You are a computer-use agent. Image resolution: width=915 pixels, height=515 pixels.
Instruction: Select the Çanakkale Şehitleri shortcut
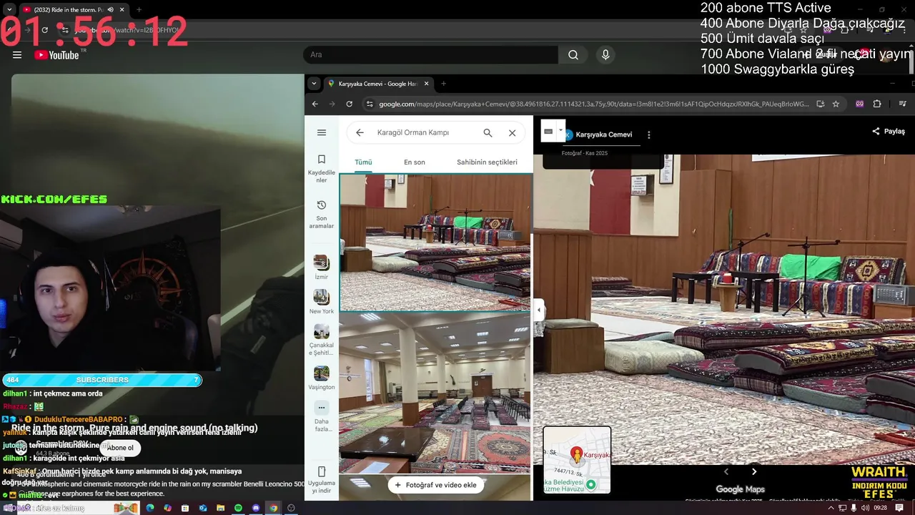(322, 340)
